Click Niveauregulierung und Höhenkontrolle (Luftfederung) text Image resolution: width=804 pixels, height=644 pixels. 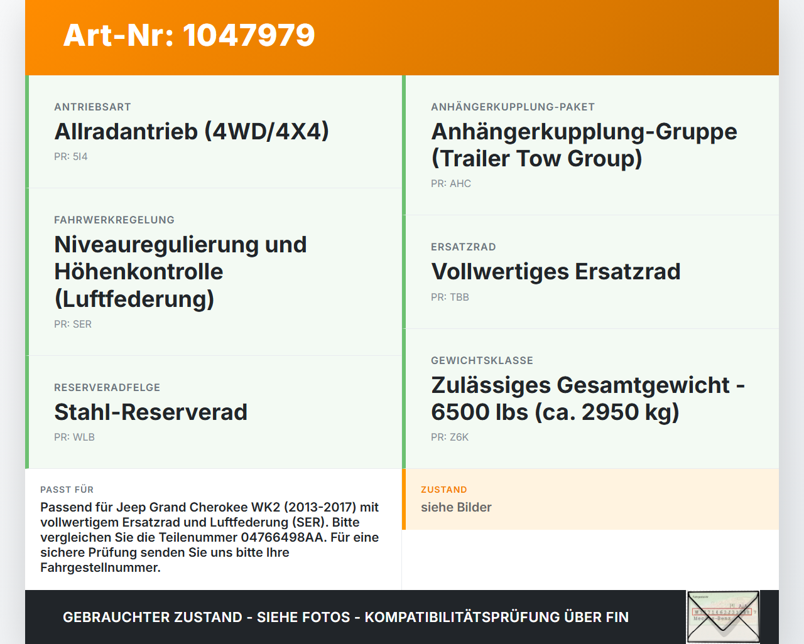[180, 271]
